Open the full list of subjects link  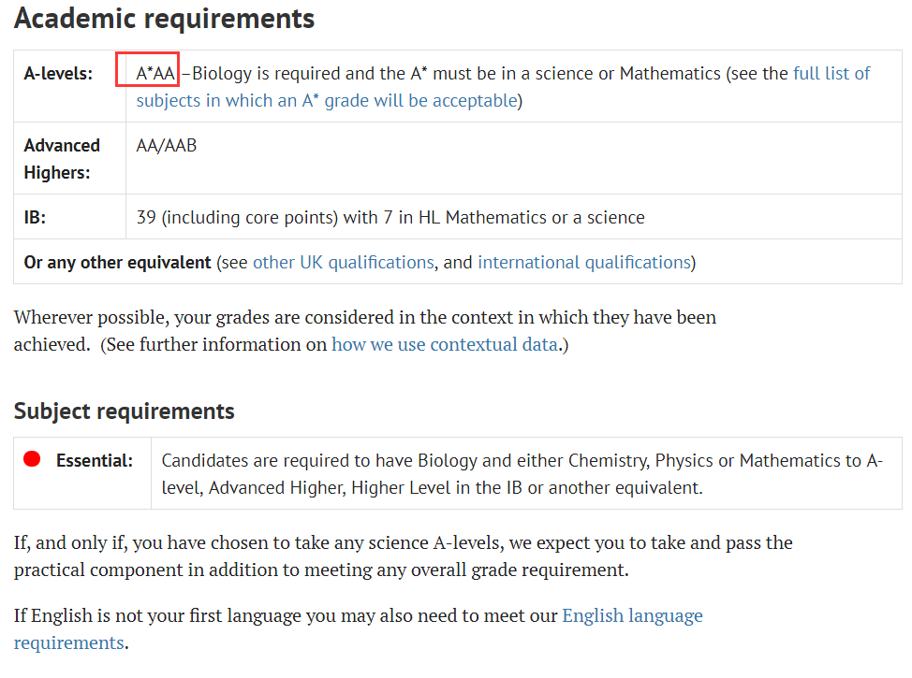[x=831, y=74]
